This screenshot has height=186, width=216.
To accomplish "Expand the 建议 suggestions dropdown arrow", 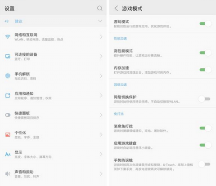I will [x=100, y=21].
